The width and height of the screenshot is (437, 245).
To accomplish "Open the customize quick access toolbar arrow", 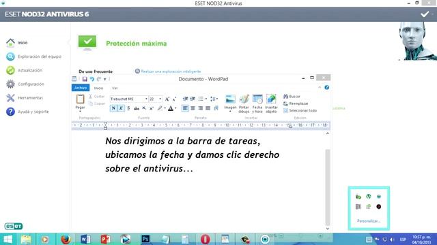I will (x=105, y=79).
